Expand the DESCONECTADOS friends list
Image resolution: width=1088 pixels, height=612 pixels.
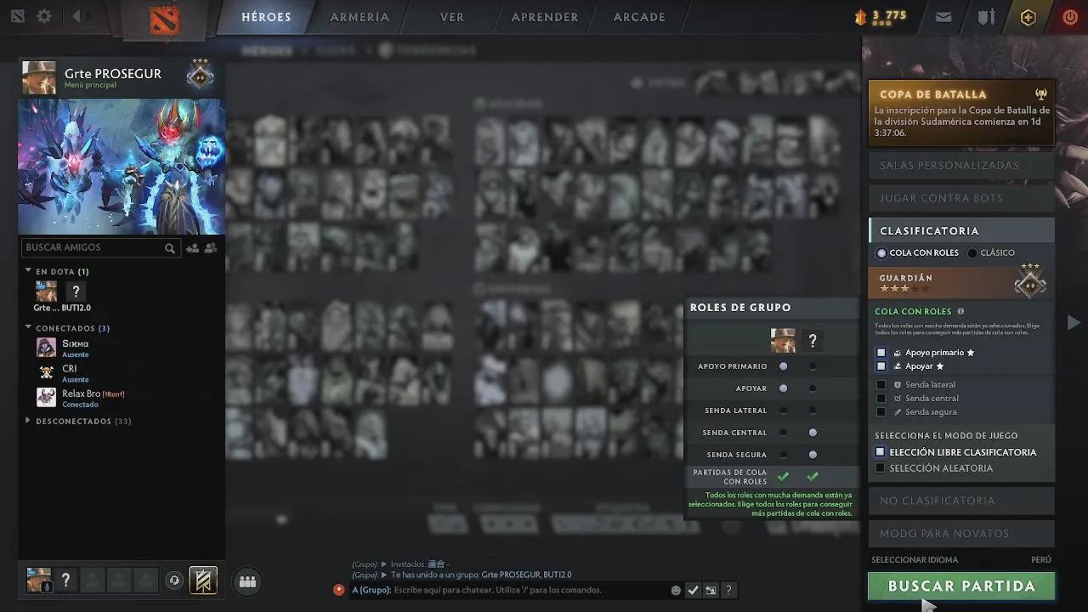(x=27, y=421)
